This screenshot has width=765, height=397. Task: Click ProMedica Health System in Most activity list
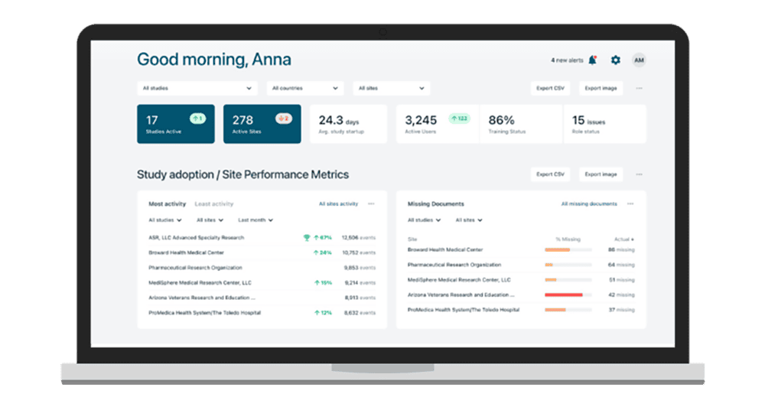(x=204, y=313)
